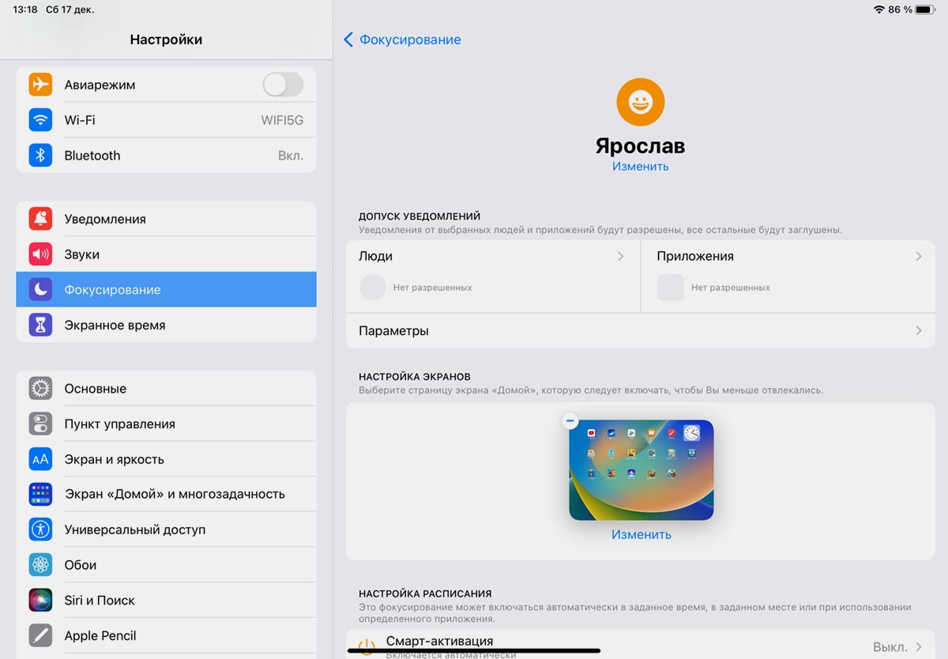This screenshot has width=948, height=659.
Task: Tap the Accessibility icon
Action: coord(40,529)
